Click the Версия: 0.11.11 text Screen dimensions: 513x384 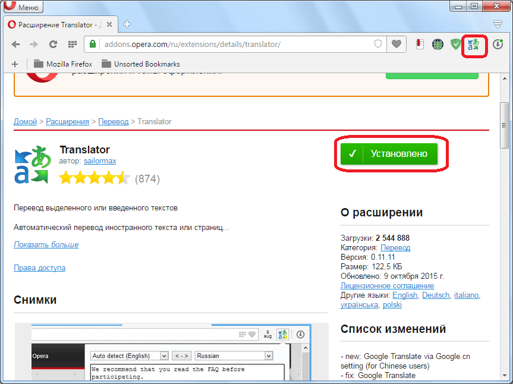(x=368, y=257)
